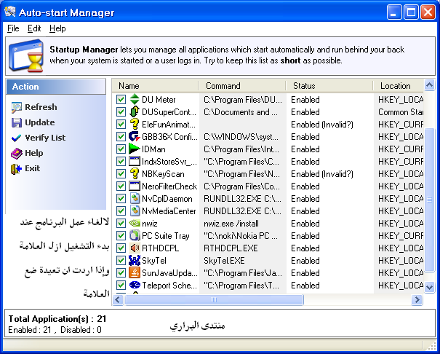Image resolution: width=440 pixels, height=354 pixels.
Task: Click NBKeyScan's 'Enabled (Invalid?)' status
Action: pyautogui.click(x=322, y=174)
